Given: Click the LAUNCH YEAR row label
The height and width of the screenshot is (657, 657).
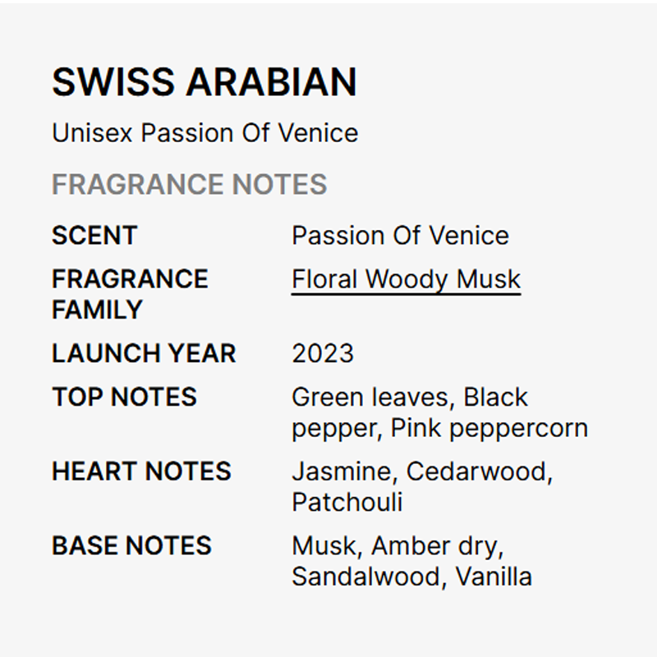Looking at the screenshot, I should pyautogui.click(x=144, y=353).
